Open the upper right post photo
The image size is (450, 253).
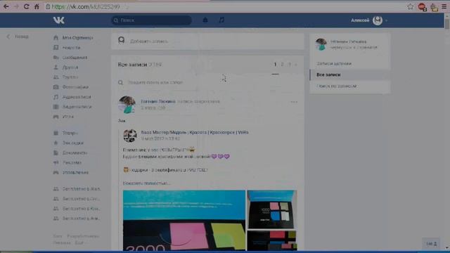[272, 209]
